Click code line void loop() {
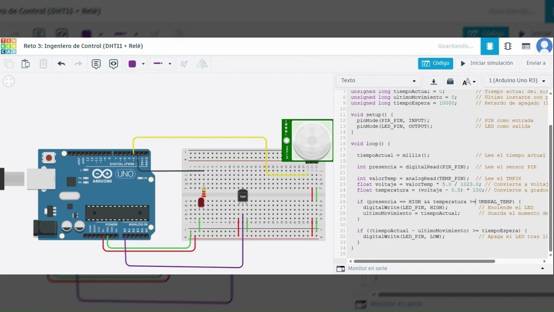 [x=370, y=143]
